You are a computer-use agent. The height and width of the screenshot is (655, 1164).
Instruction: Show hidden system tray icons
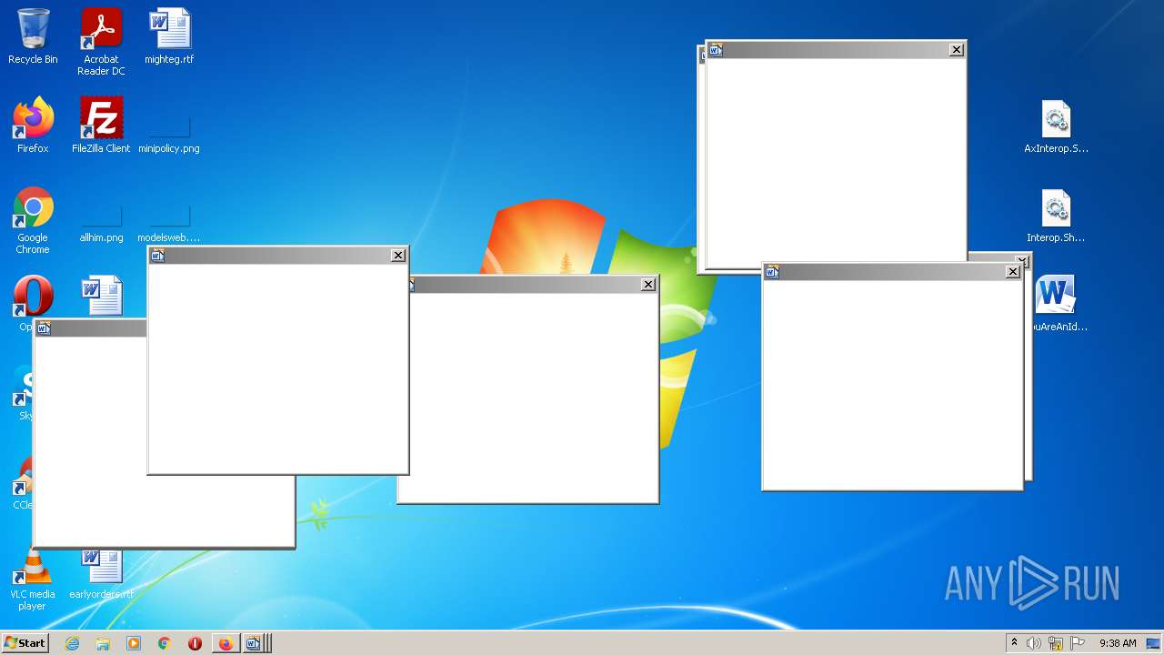(1014, 643)
